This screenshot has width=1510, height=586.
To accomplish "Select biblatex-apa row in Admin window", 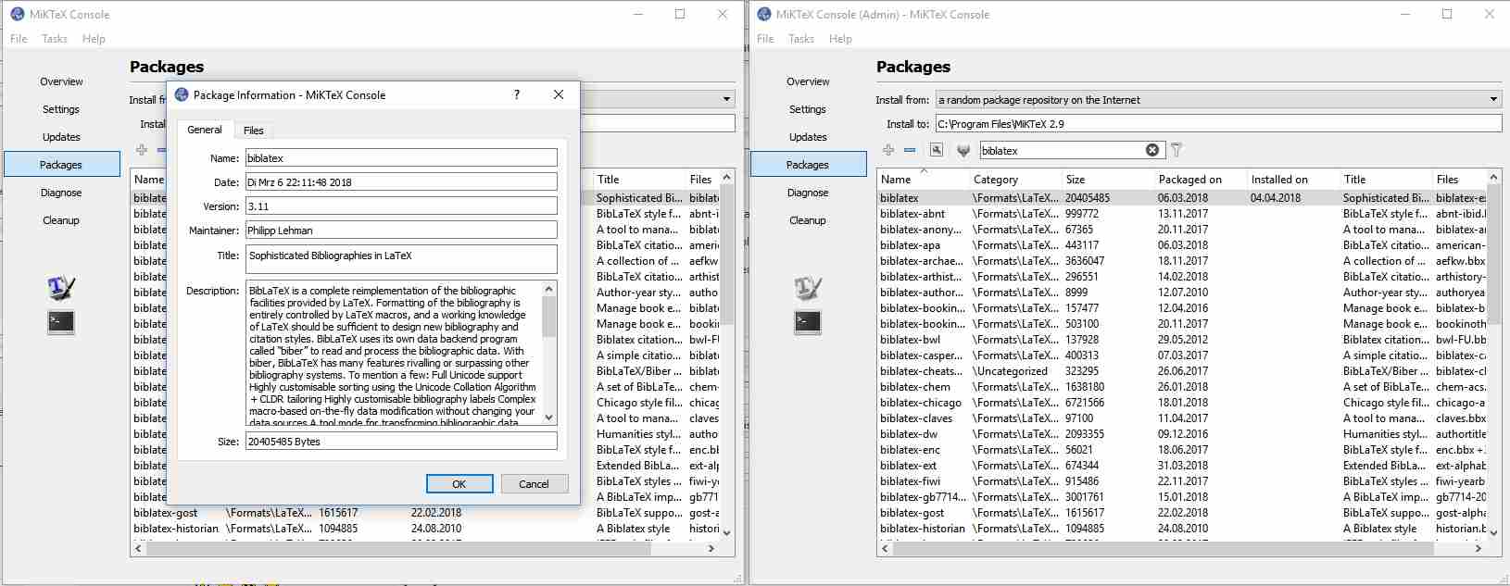I will tap(1181, 245).
